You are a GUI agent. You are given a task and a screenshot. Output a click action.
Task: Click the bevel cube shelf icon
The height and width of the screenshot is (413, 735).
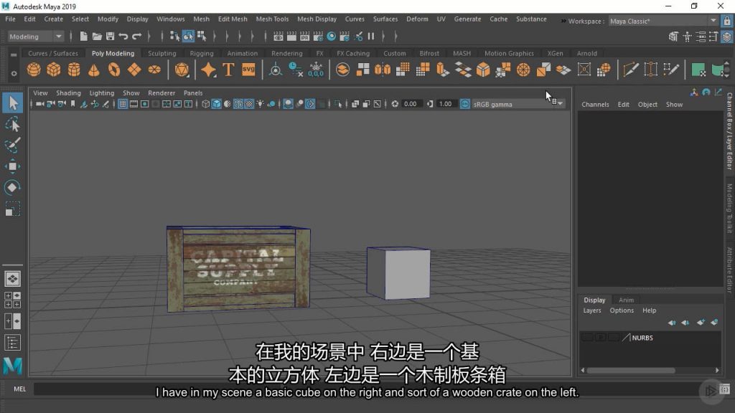483,70
